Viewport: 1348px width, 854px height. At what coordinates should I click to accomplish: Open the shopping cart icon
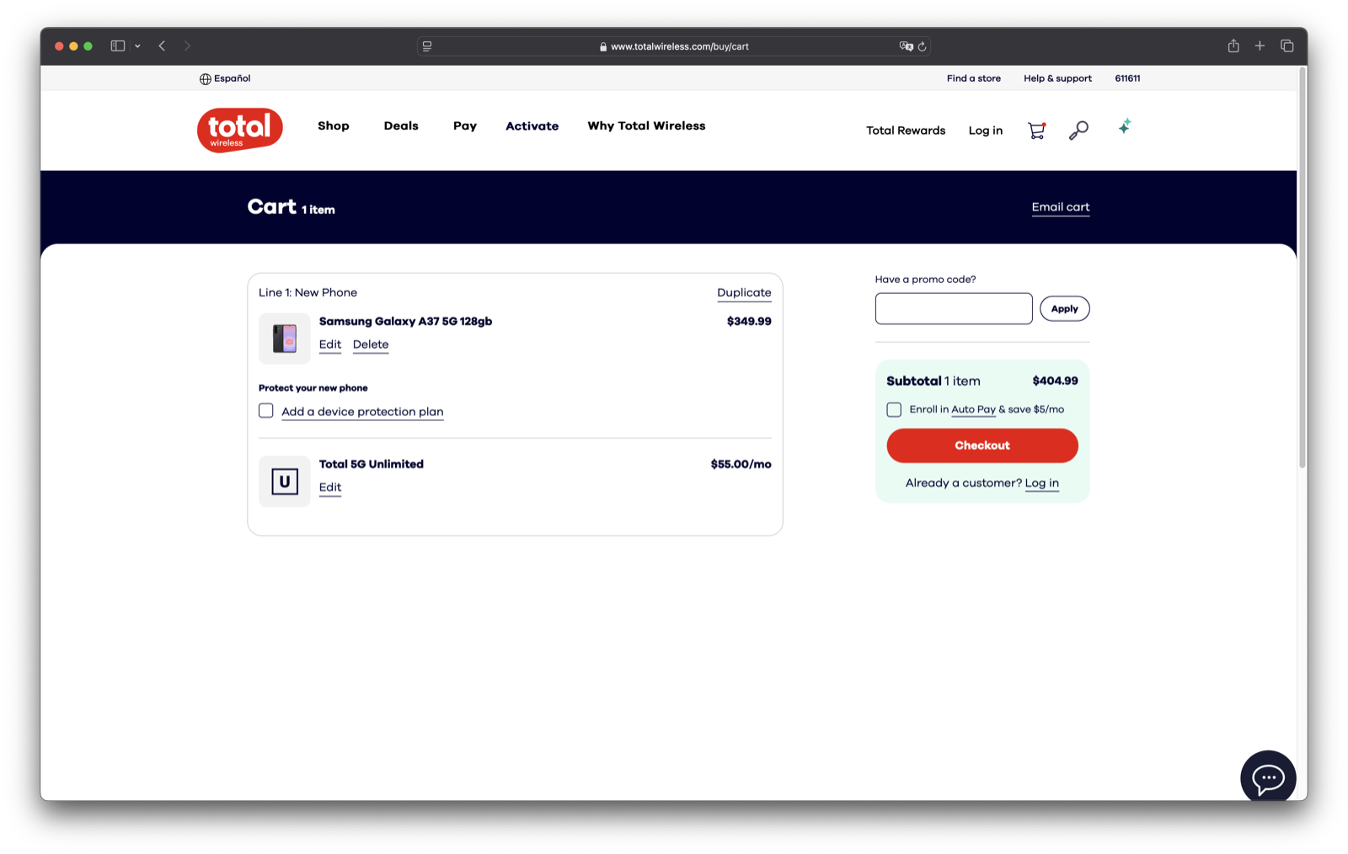click(1036, 131)
